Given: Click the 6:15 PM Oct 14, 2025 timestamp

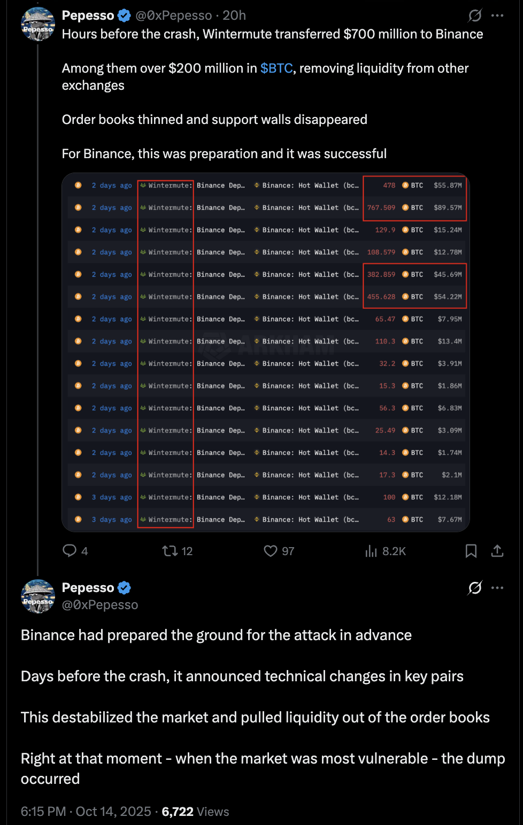Looking at the screenshot, I should [x=86, y=812].
